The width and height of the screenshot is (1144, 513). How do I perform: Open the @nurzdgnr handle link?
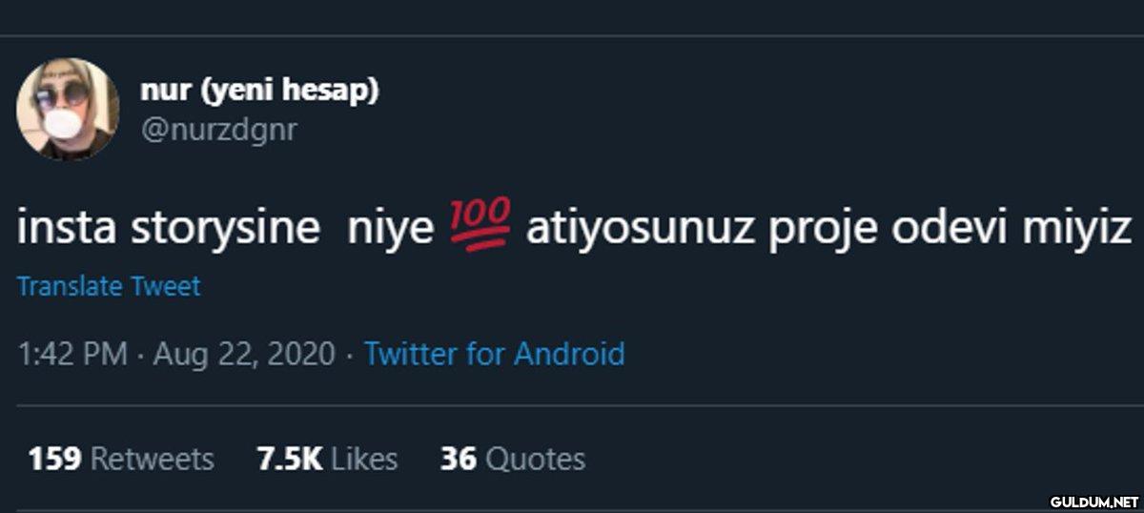point(218,130)
